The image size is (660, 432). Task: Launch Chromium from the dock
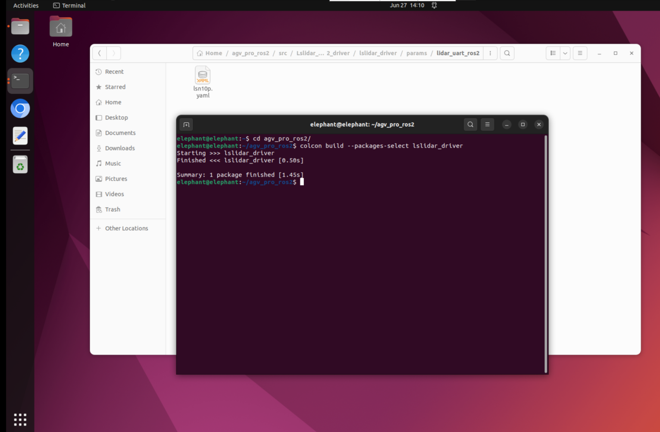20,109
